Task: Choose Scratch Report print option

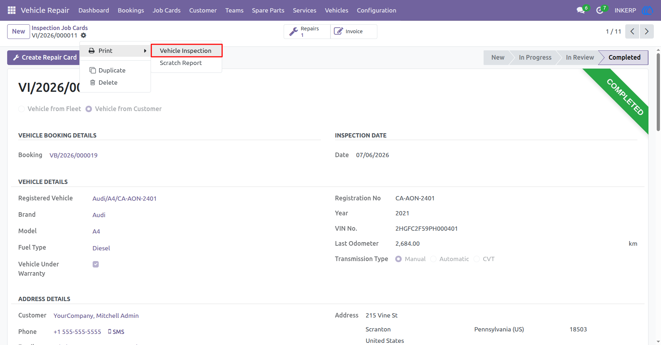Action: (x=186, y=63)
